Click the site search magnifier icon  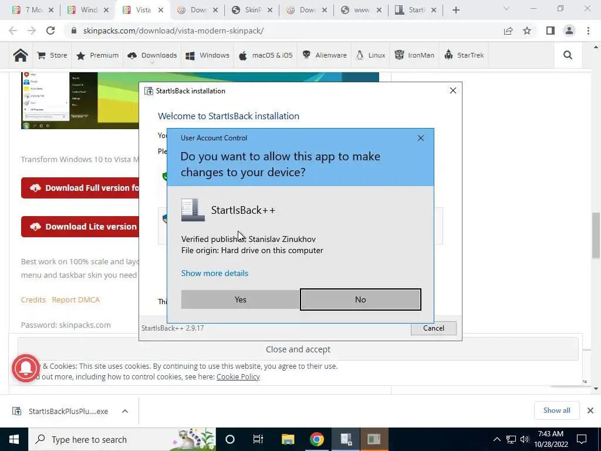point(568,55)
